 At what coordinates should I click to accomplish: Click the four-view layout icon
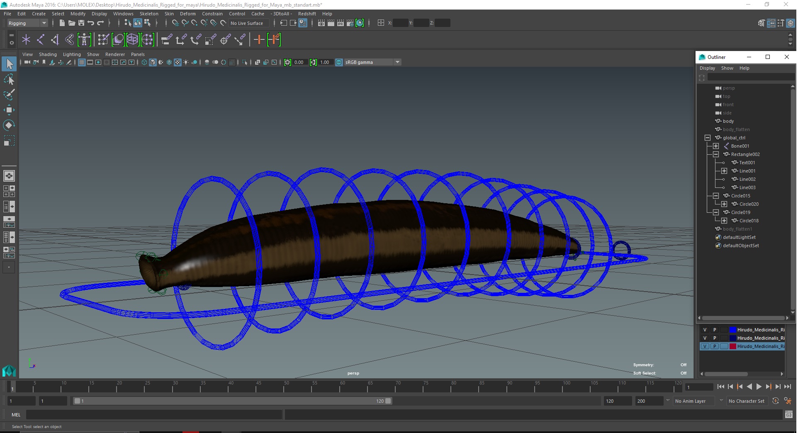[9, 191]
